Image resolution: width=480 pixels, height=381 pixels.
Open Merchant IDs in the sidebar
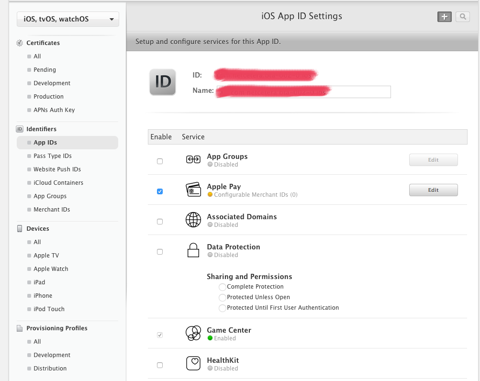click(52, 210)
